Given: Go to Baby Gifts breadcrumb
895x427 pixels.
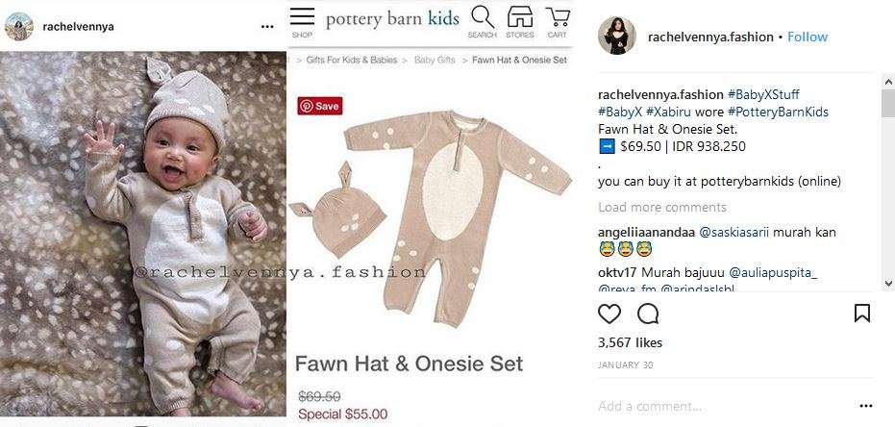Looking at the screenshot, I should pyautogui.click(x=434, y=60).
